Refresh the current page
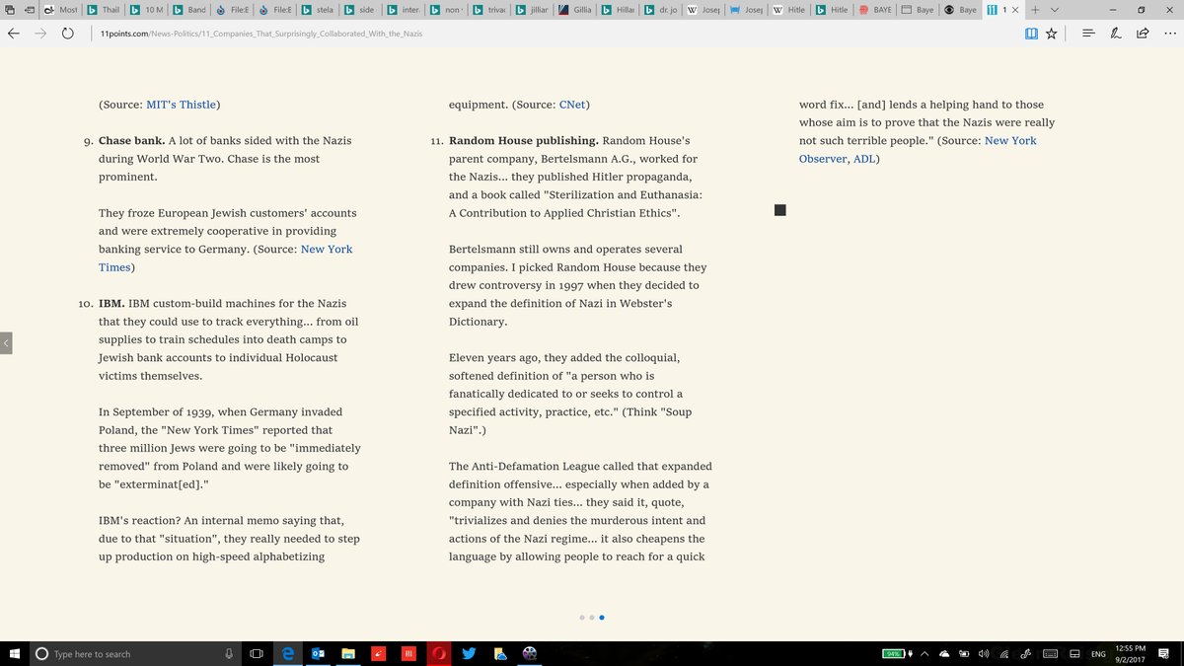The image size is (1184, 666). [67, 33]
